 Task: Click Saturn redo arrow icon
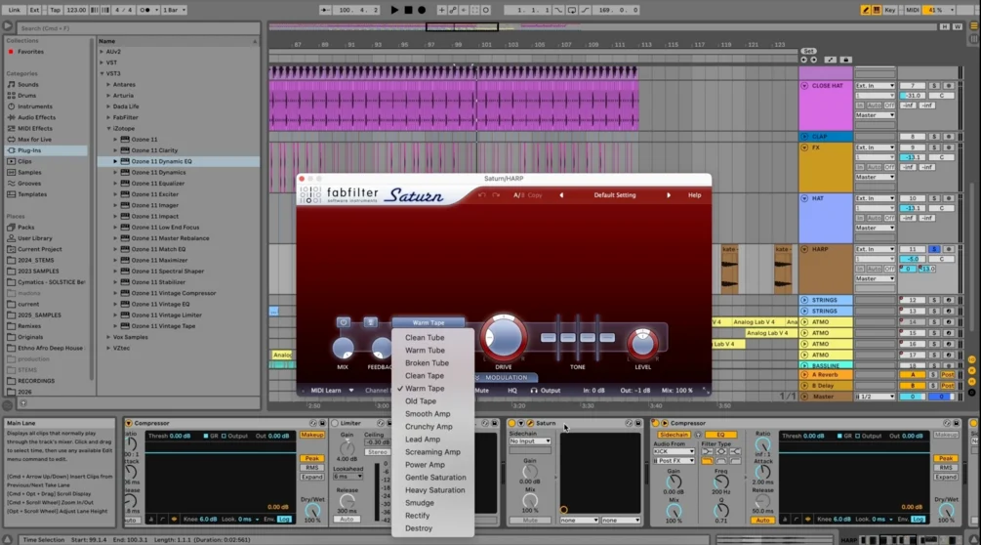tap(496, 195)
